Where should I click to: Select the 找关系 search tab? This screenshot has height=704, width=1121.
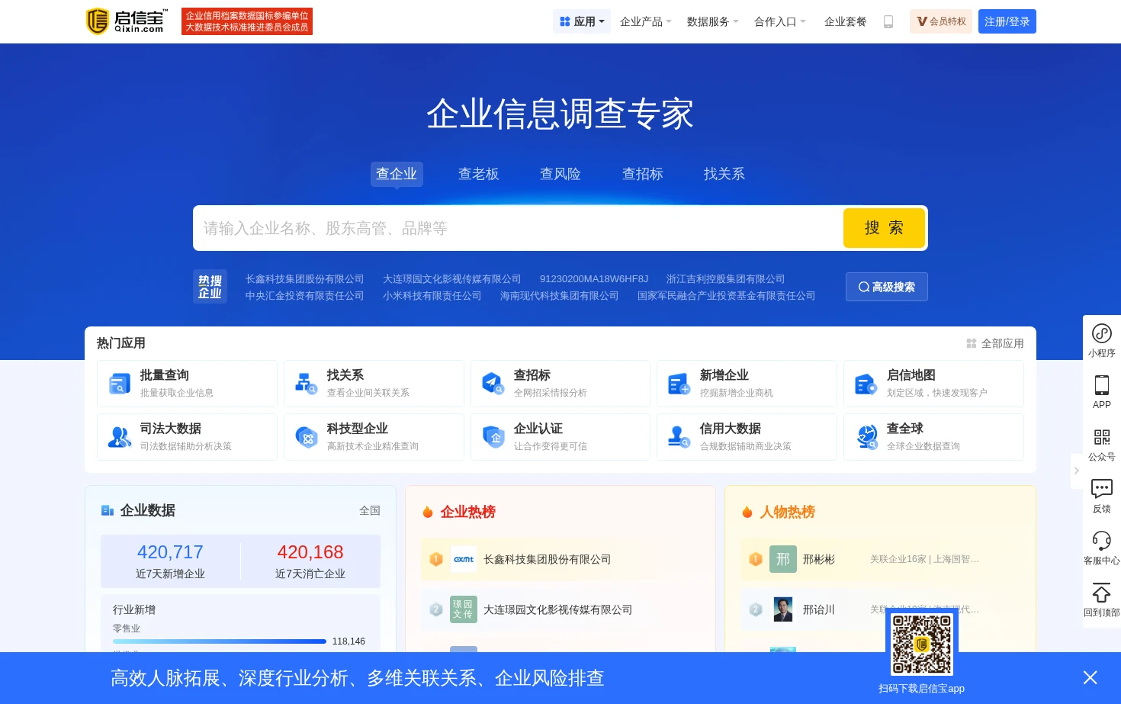[x=724, y=174]
